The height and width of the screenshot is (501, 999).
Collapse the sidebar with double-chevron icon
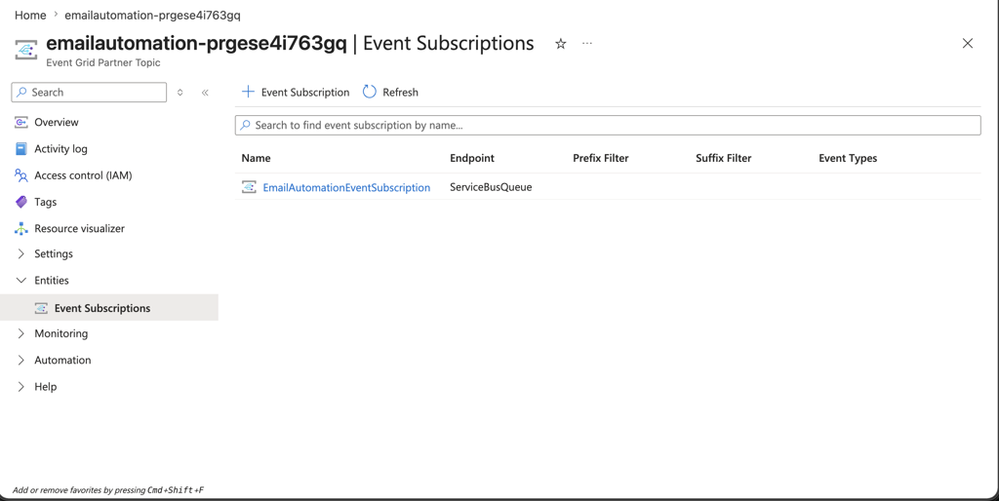coord(205,93)
